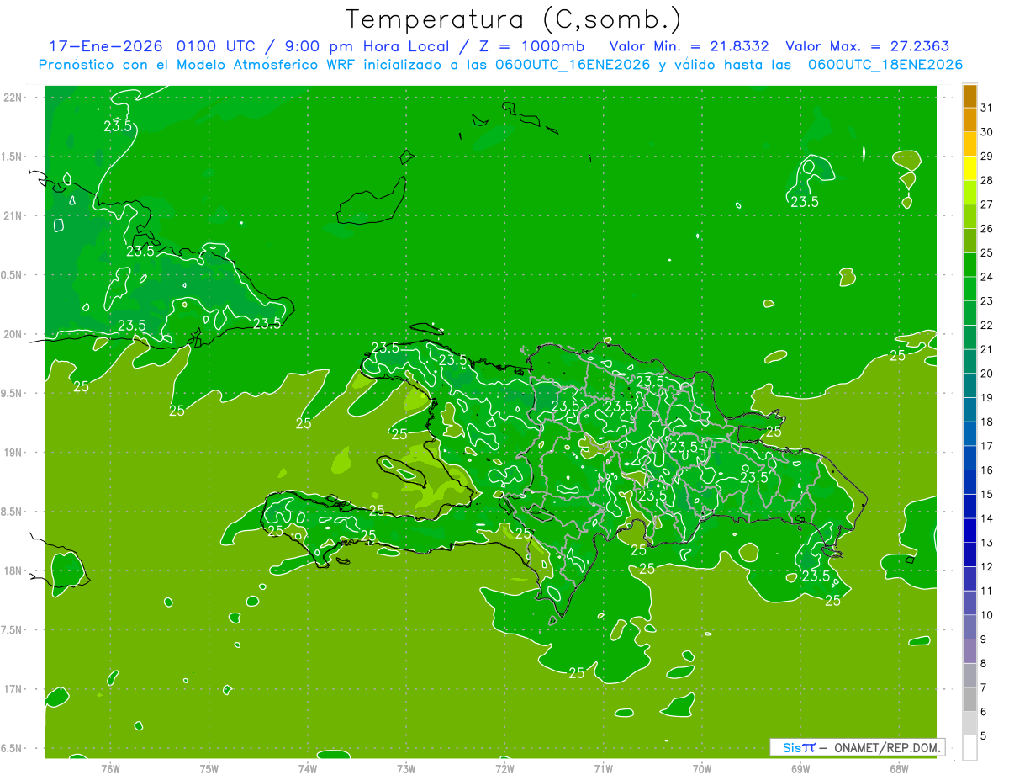Click the "72W" longitude axis label
1009x780 pixels.
[x=504, y=768]
